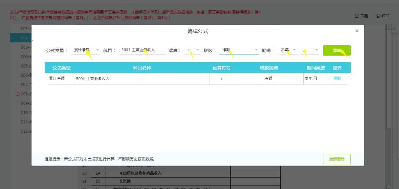Select sidebar item 007 behind the dialog
The height and width of the screenshot is (189, 399).
21,85
